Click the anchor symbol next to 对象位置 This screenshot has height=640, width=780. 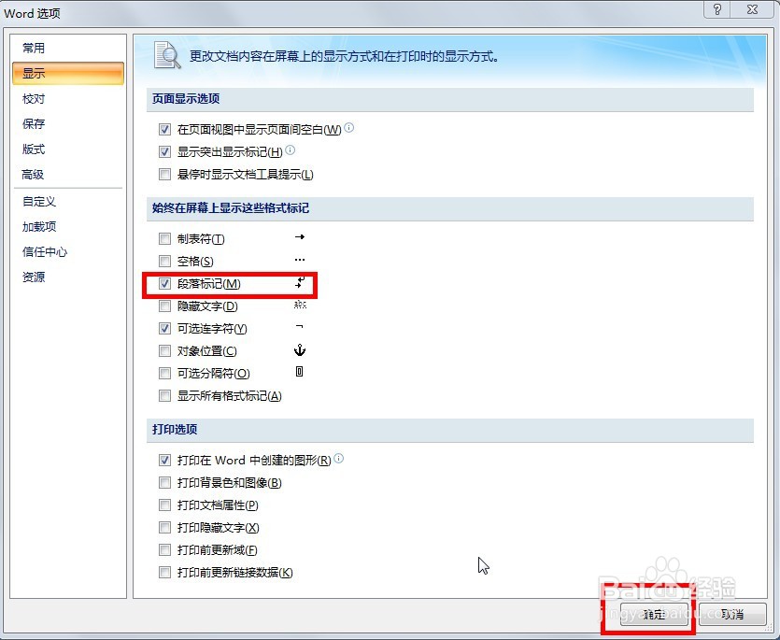[x=300, y=349]
